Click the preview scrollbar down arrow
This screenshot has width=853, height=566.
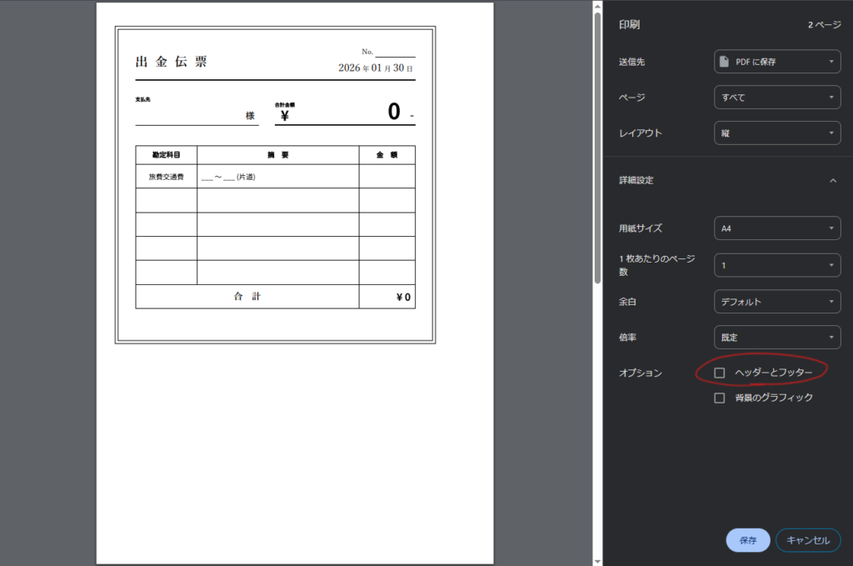coord(596,560)
